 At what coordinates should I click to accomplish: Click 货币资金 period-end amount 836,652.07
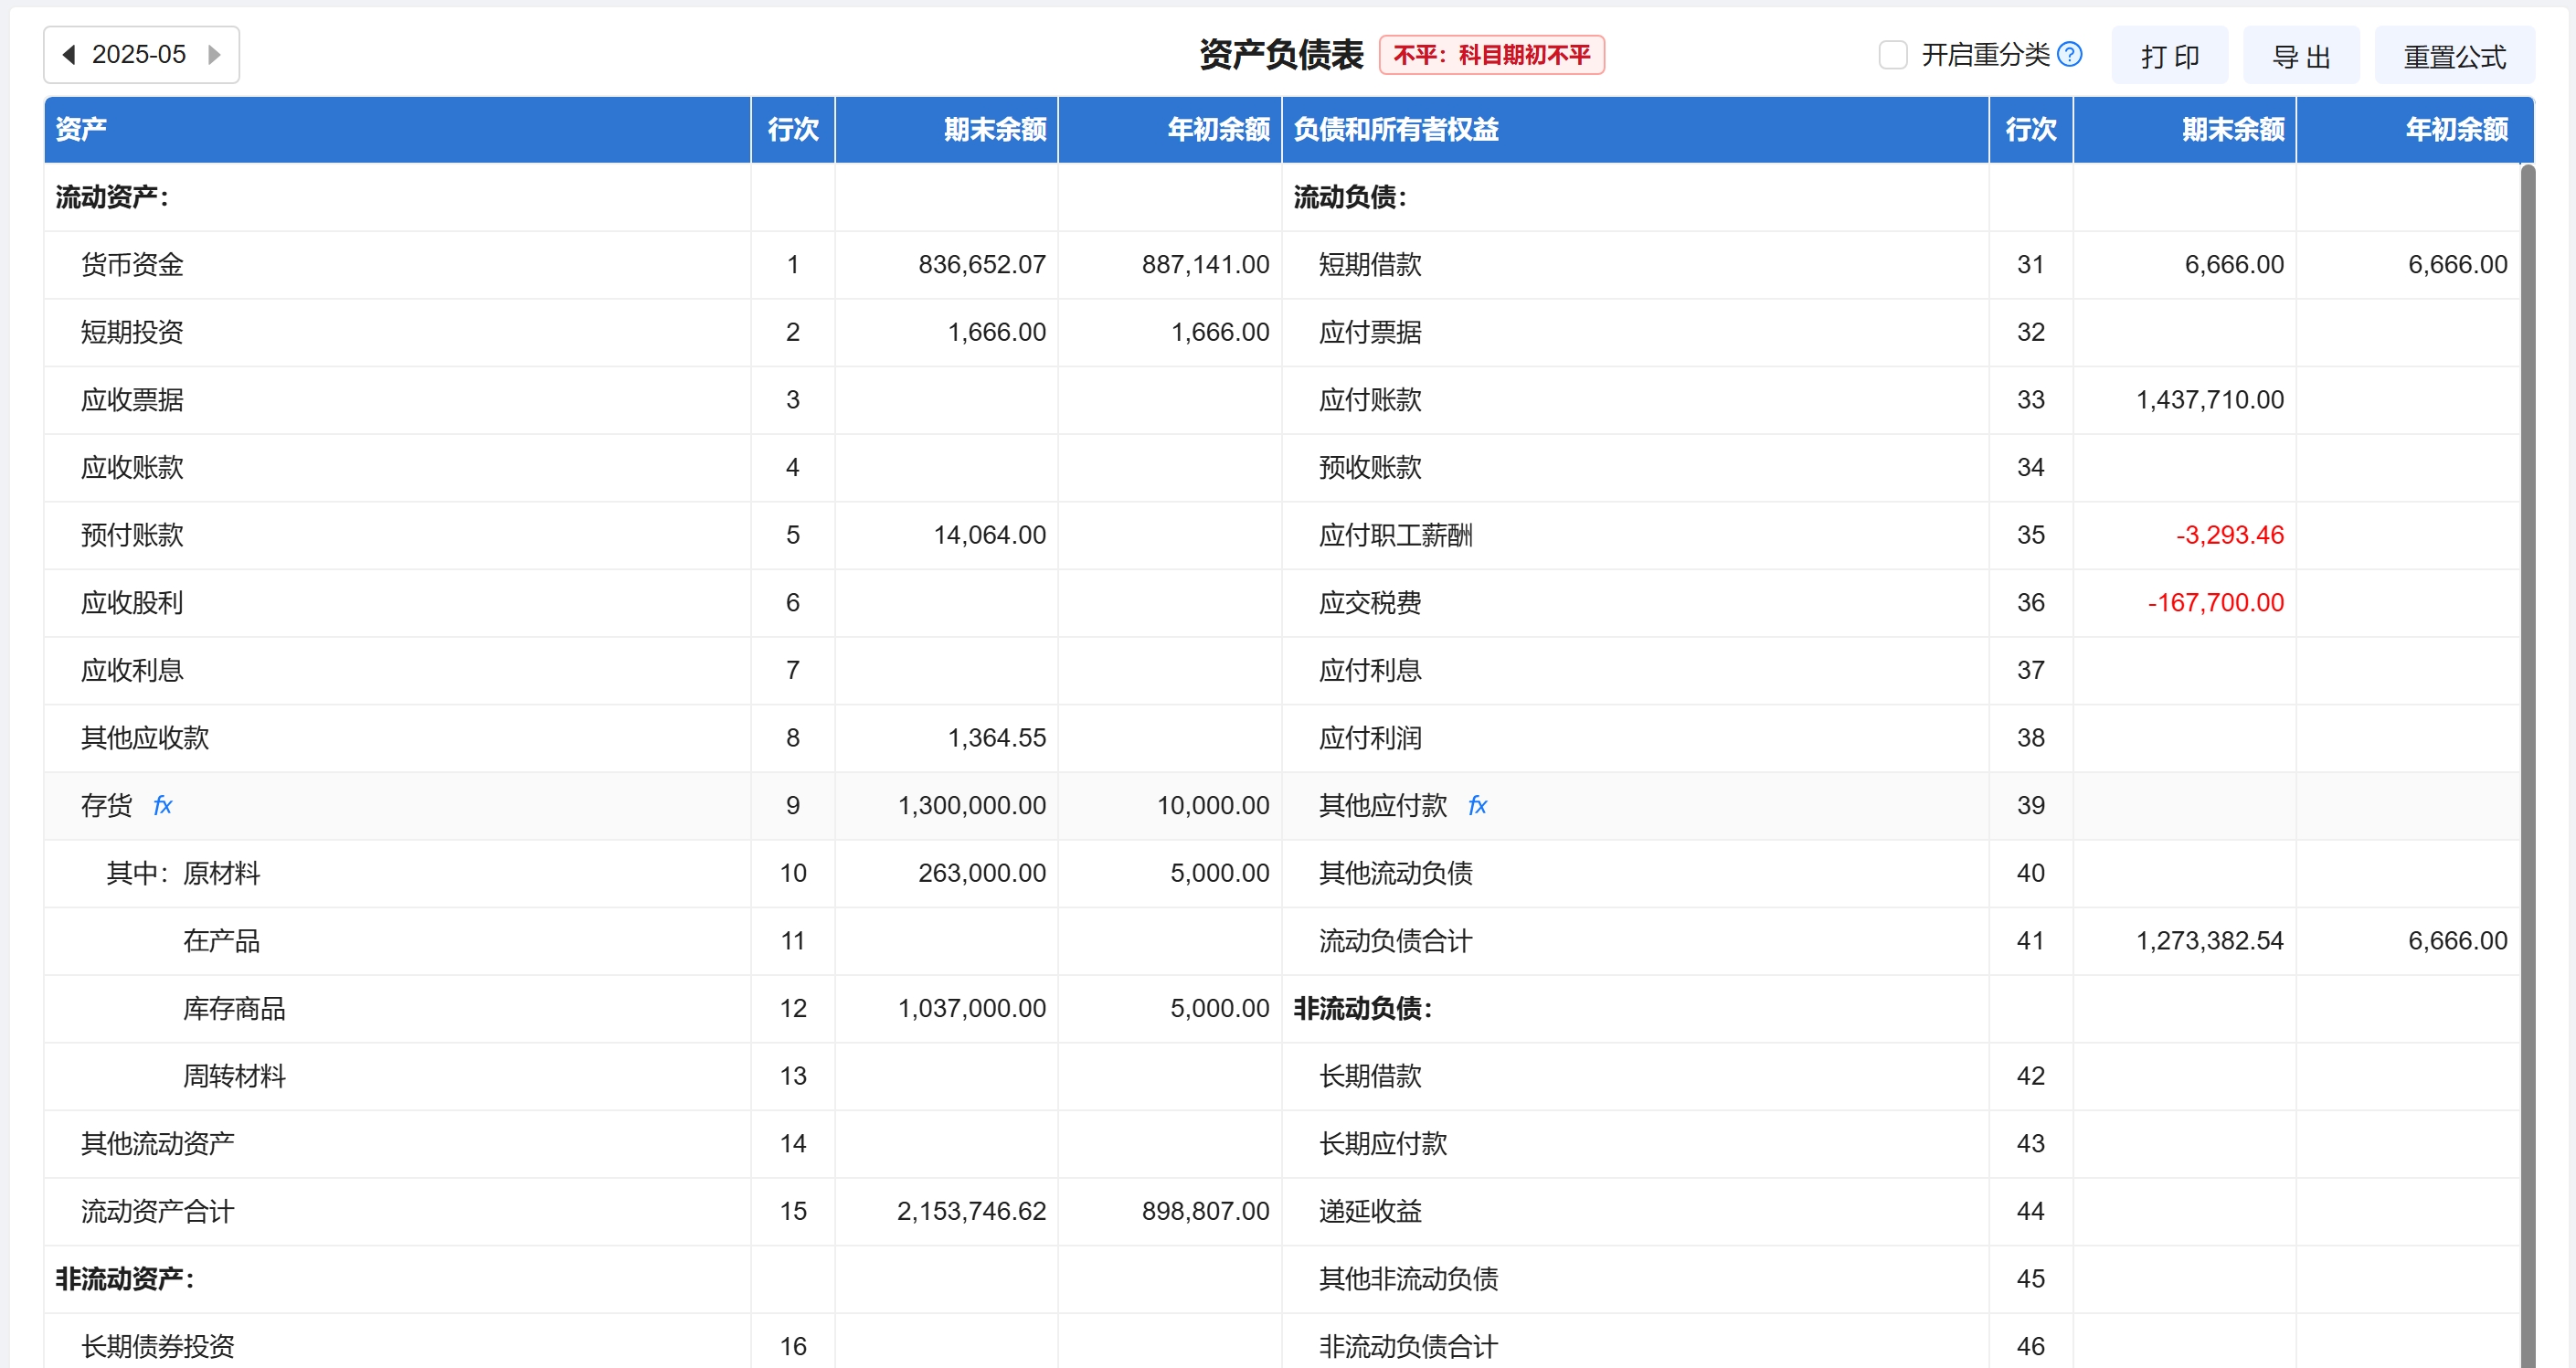981,264
